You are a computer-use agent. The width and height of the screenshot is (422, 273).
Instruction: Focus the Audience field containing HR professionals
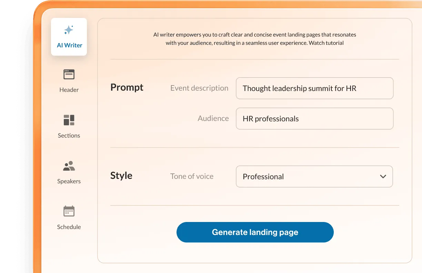(314, 118)
